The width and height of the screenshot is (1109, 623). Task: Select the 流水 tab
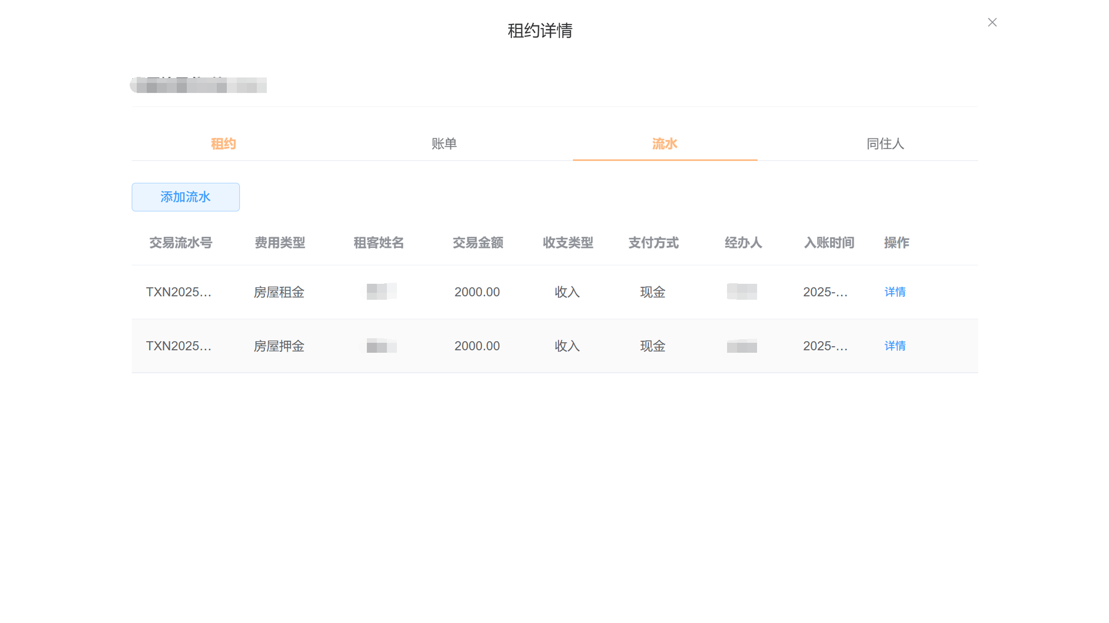point(665,144)
